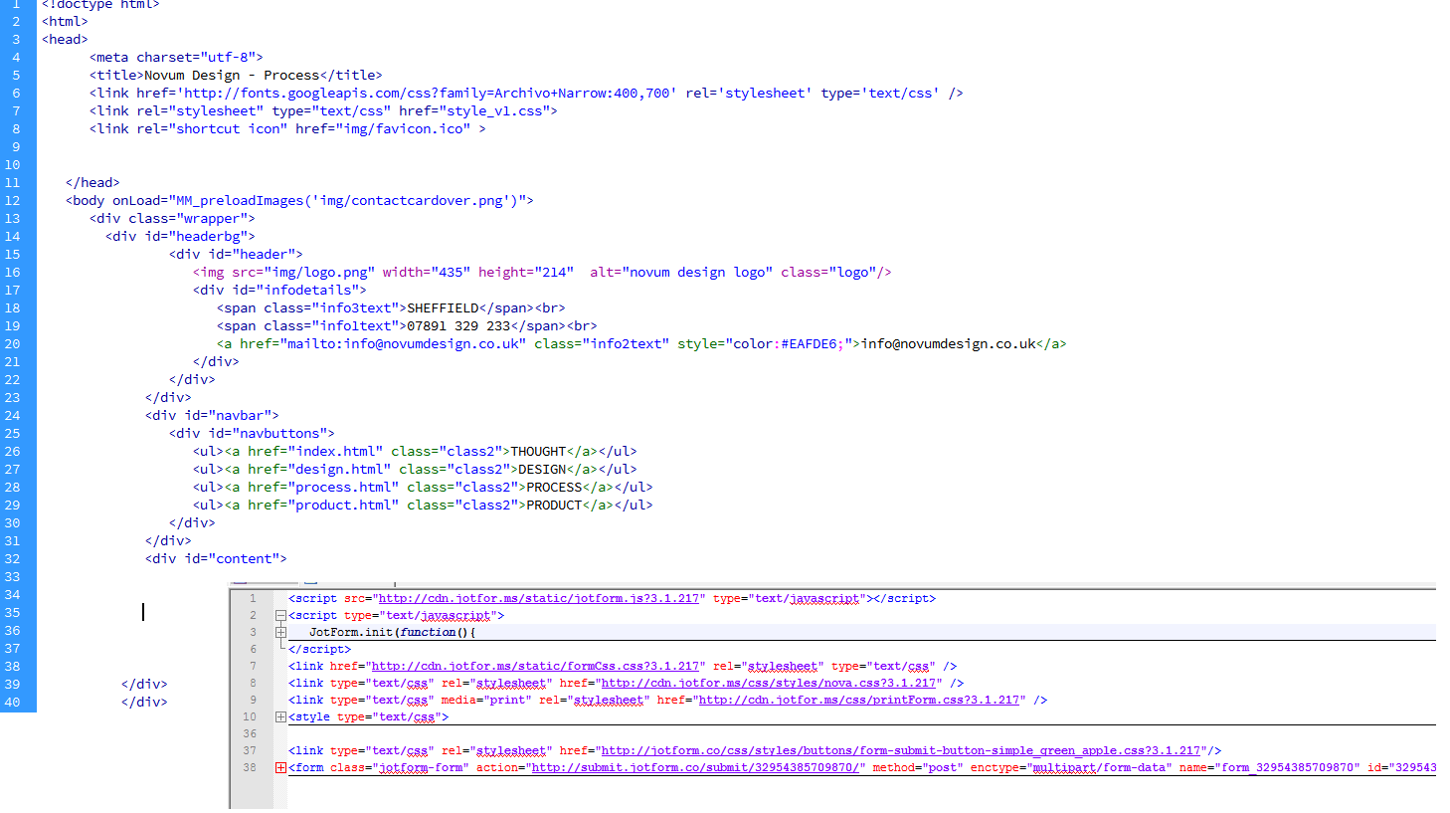Click the Google fonts Archivo Narrow URL

[428, 94]
